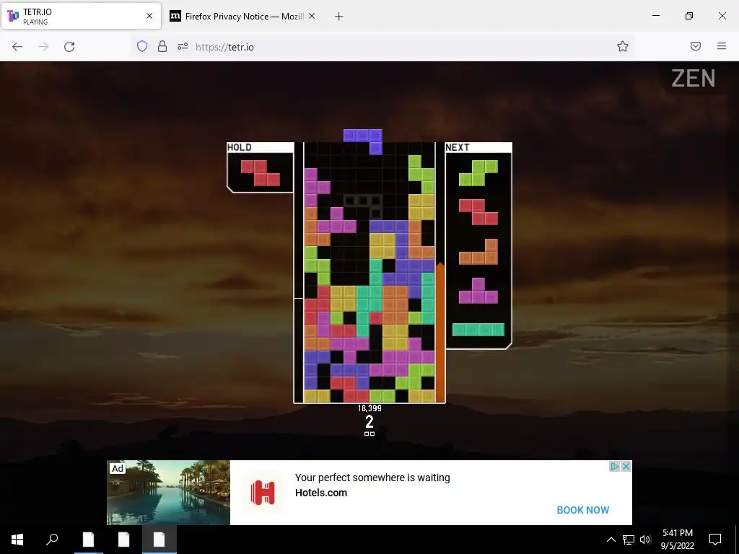
Task: Save page to Pocket
Action: pyautogui.click(x=696, y=46)
